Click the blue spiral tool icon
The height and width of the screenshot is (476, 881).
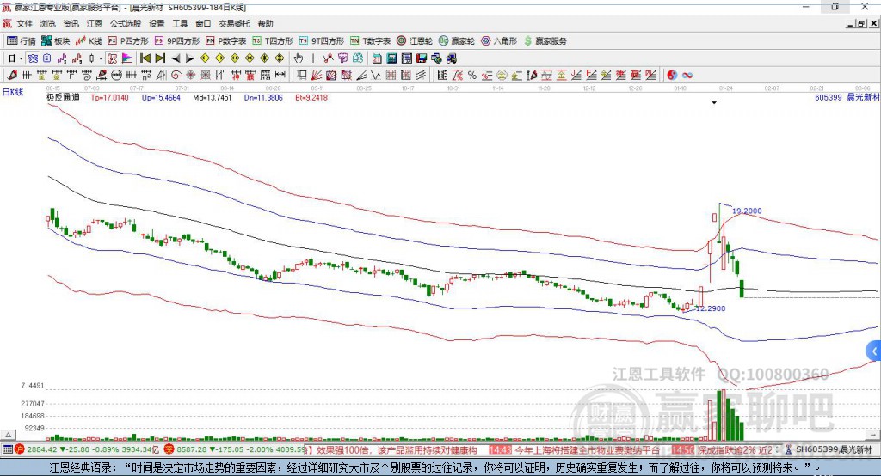86,76
